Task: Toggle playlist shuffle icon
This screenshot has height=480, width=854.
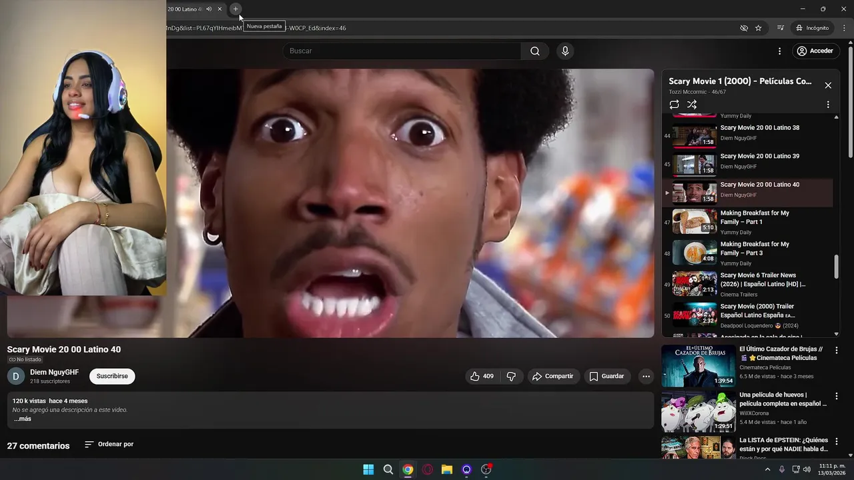Action: pyautogui.click(x=692, y=105)
